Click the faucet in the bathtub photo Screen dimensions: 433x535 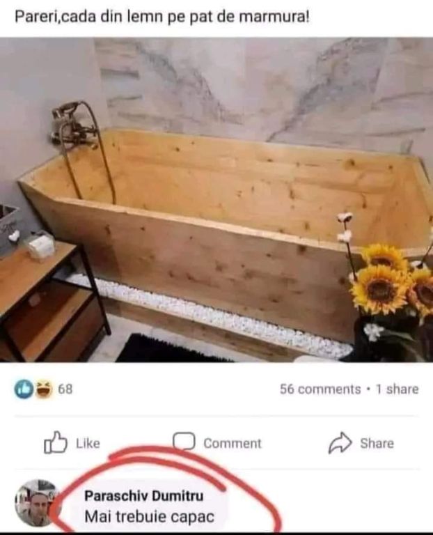coord(74,130)
